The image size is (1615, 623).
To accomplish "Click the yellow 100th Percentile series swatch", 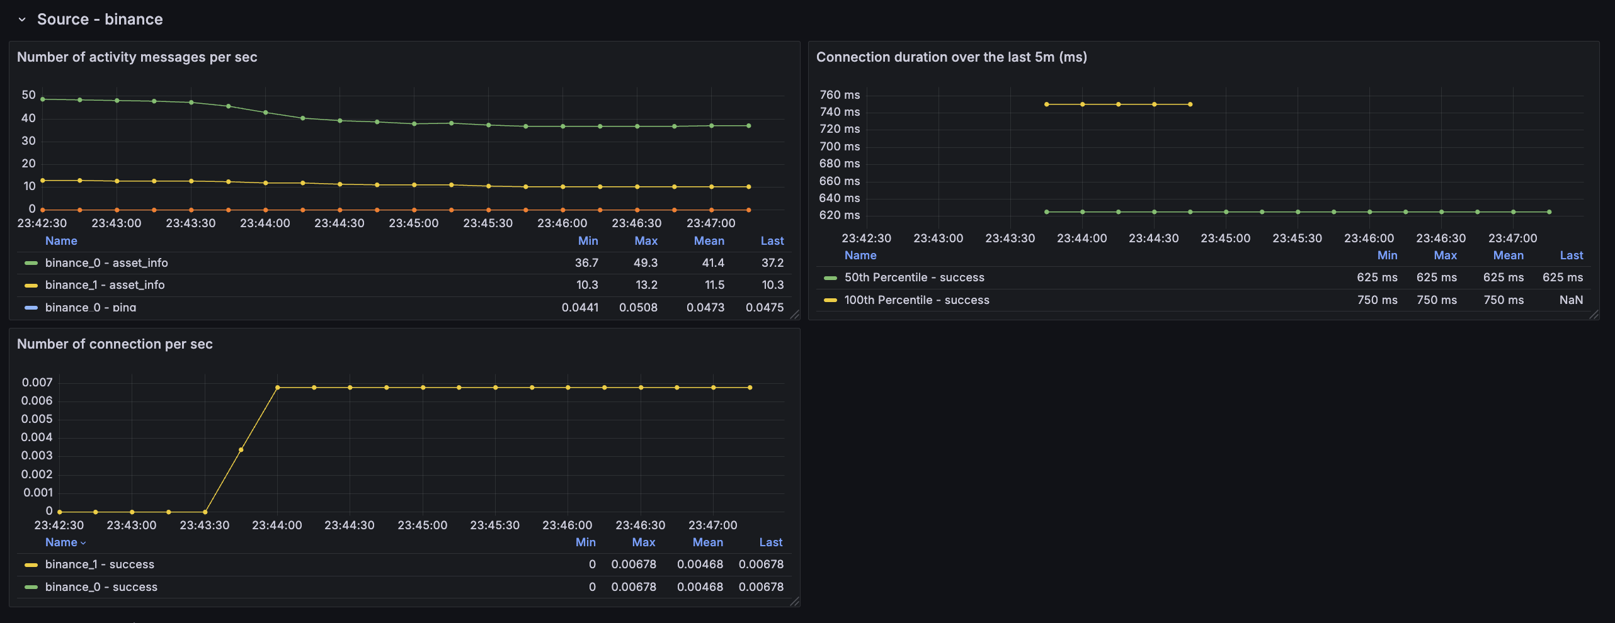I will click(x=830, y=300).
